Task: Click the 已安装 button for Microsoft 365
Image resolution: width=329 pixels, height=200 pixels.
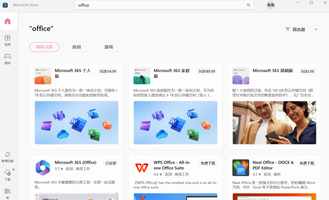Action: (x=111, y=163)
